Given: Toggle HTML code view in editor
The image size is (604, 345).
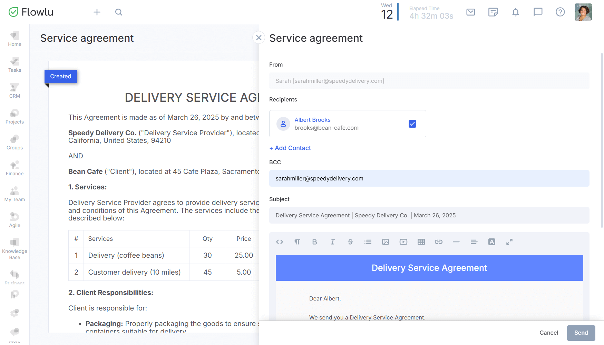Looking at the screenshot, I should [280, 242].
